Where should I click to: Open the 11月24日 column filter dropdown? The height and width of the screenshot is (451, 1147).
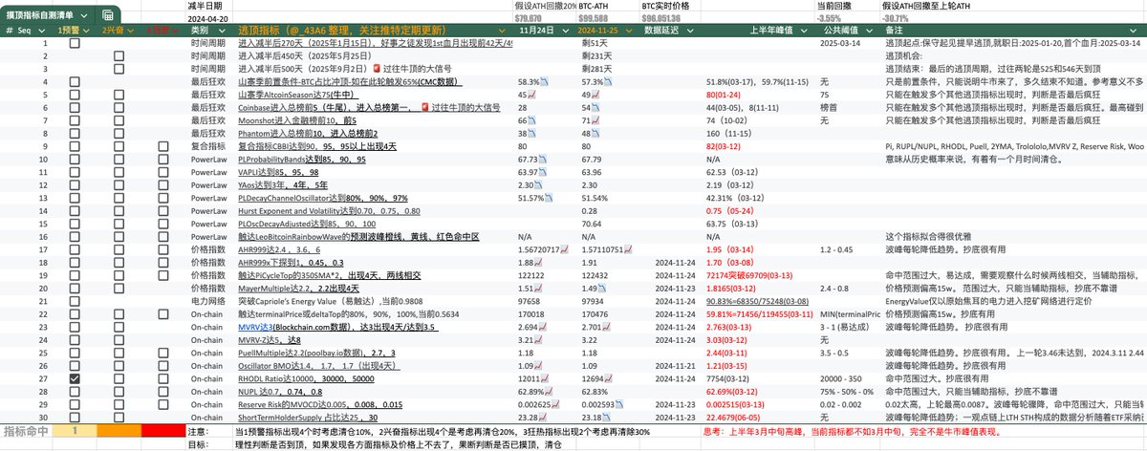point(567,31)
